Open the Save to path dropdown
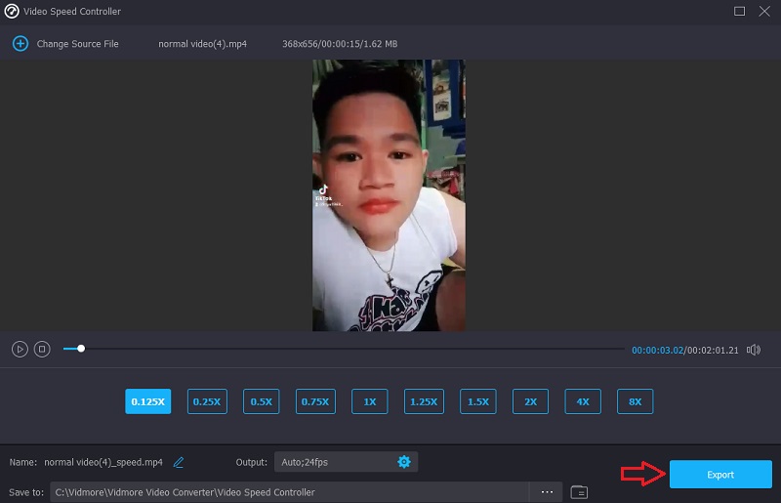 pos(289,491)
